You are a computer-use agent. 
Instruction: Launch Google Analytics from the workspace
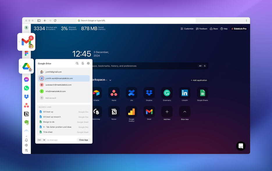[131, 111]
